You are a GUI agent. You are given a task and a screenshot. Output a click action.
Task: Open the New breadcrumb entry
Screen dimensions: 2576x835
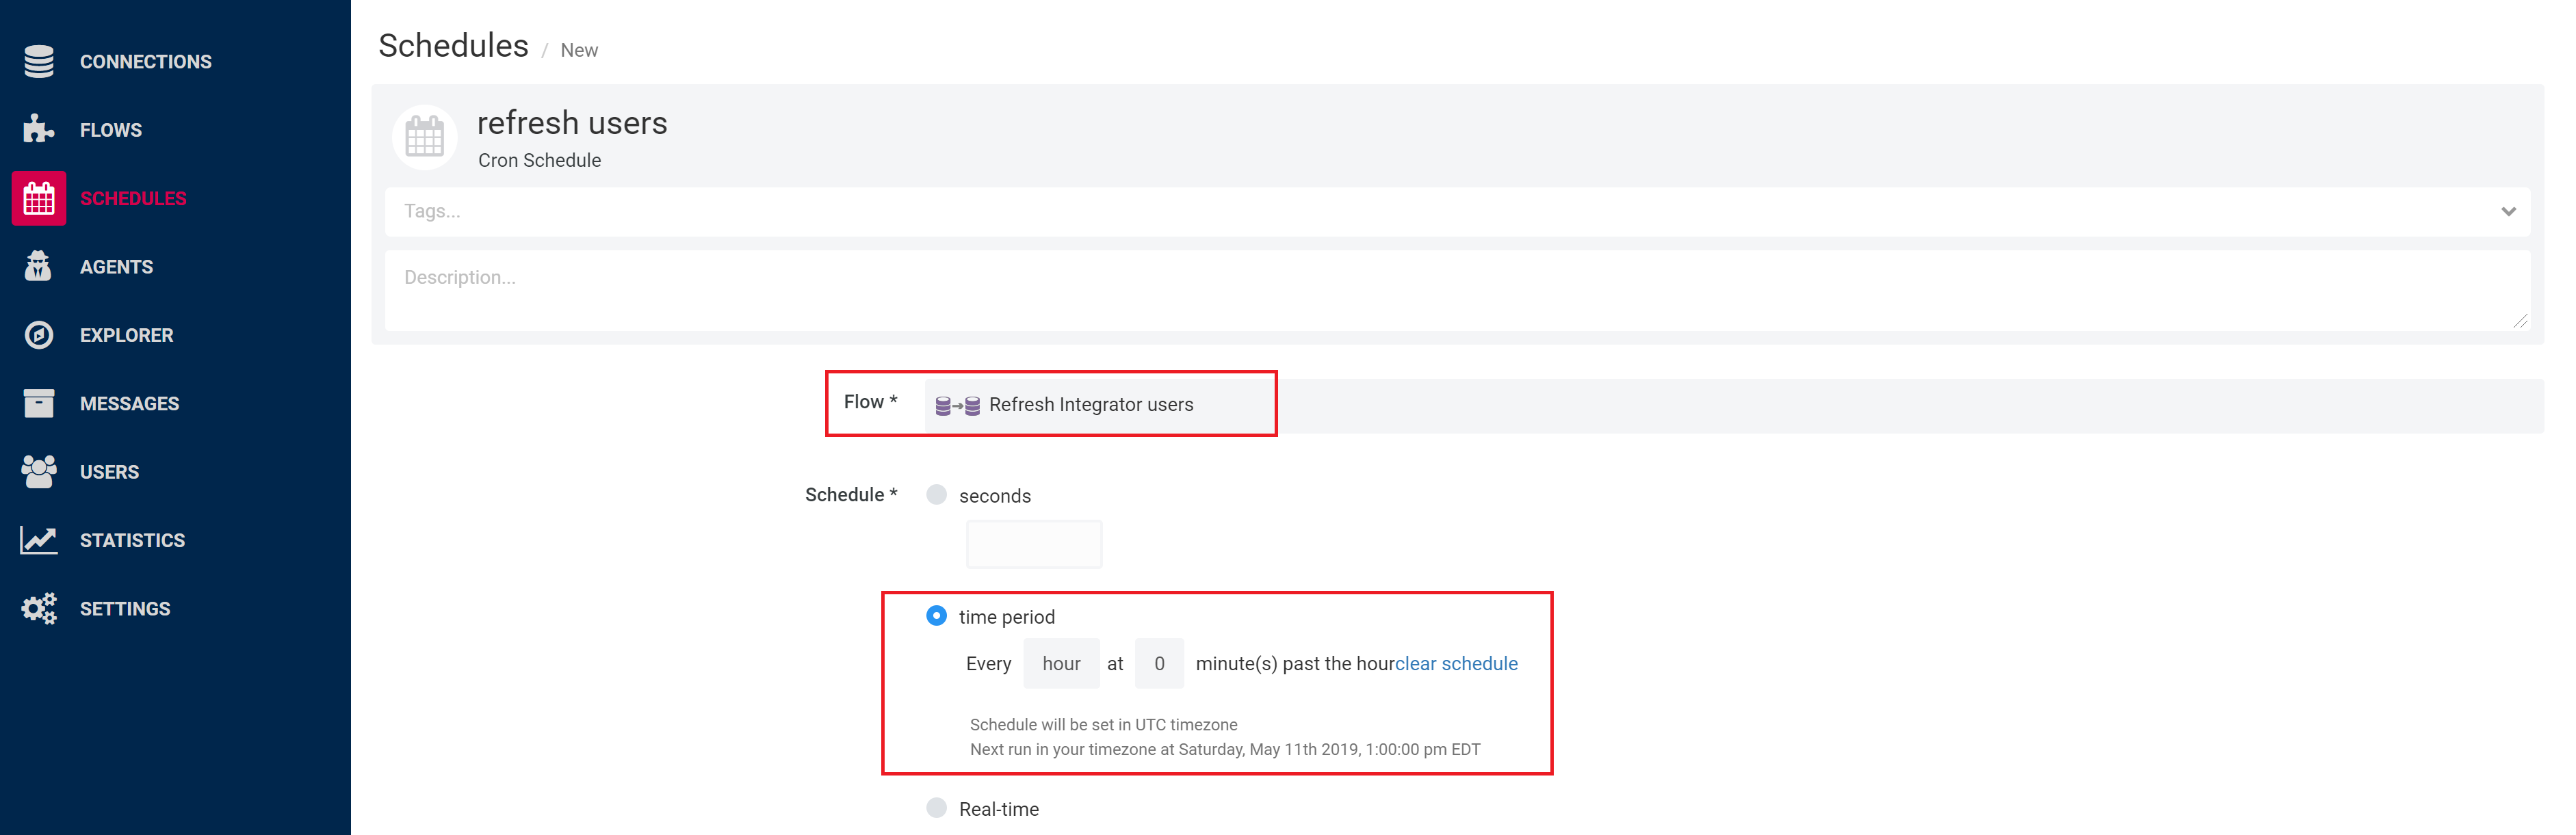pos(579,50)
